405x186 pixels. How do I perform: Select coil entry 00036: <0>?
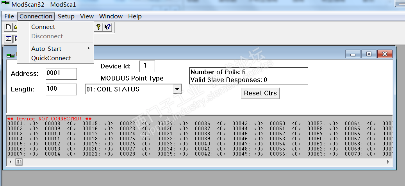[x=210, y=123]
